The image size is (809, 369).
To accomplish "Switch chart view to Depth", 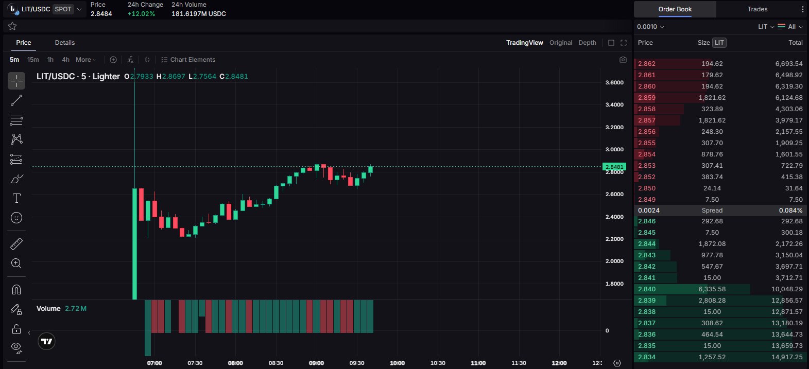I will click(588, 43).
